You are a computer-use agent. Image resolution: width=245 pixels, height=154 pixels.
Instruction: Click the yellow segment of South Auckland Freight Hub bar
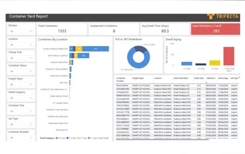(79, 49)
